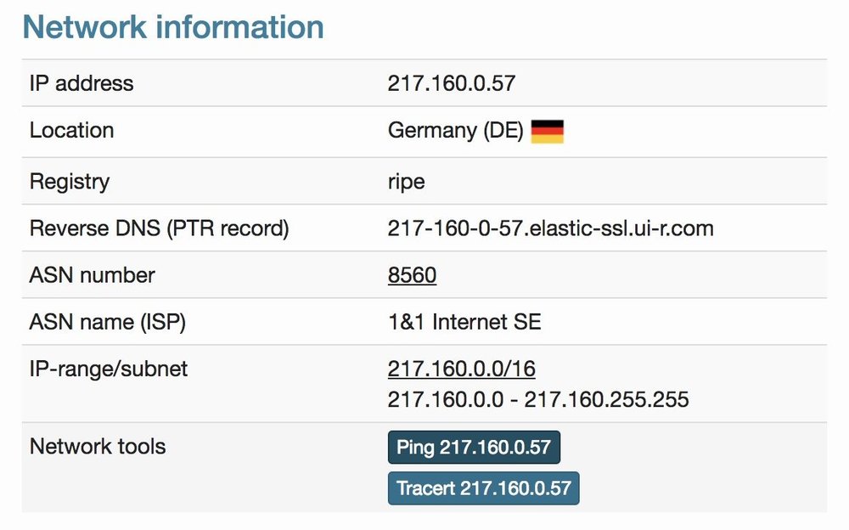
Task: Click the Network tools row label
Action: click(98, 446)
